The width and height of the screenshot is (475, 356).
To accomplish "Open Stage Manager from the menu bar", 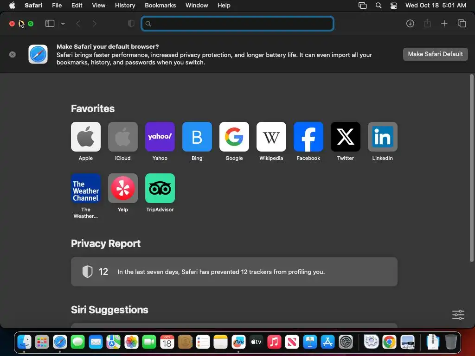I will pos(362,6).
